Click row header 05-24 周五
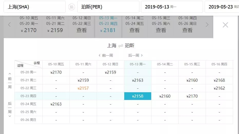This screenshot has width=239, height=134. click(x=28, y=104)
